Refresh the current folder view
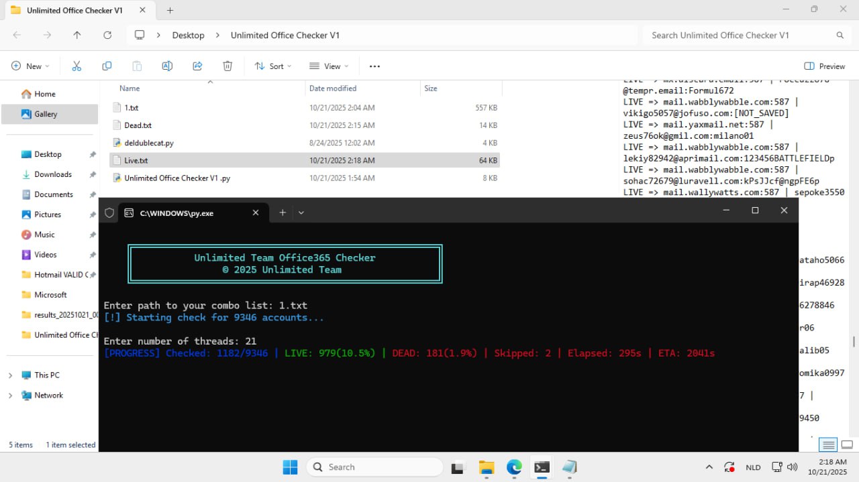 click(107, 35)
